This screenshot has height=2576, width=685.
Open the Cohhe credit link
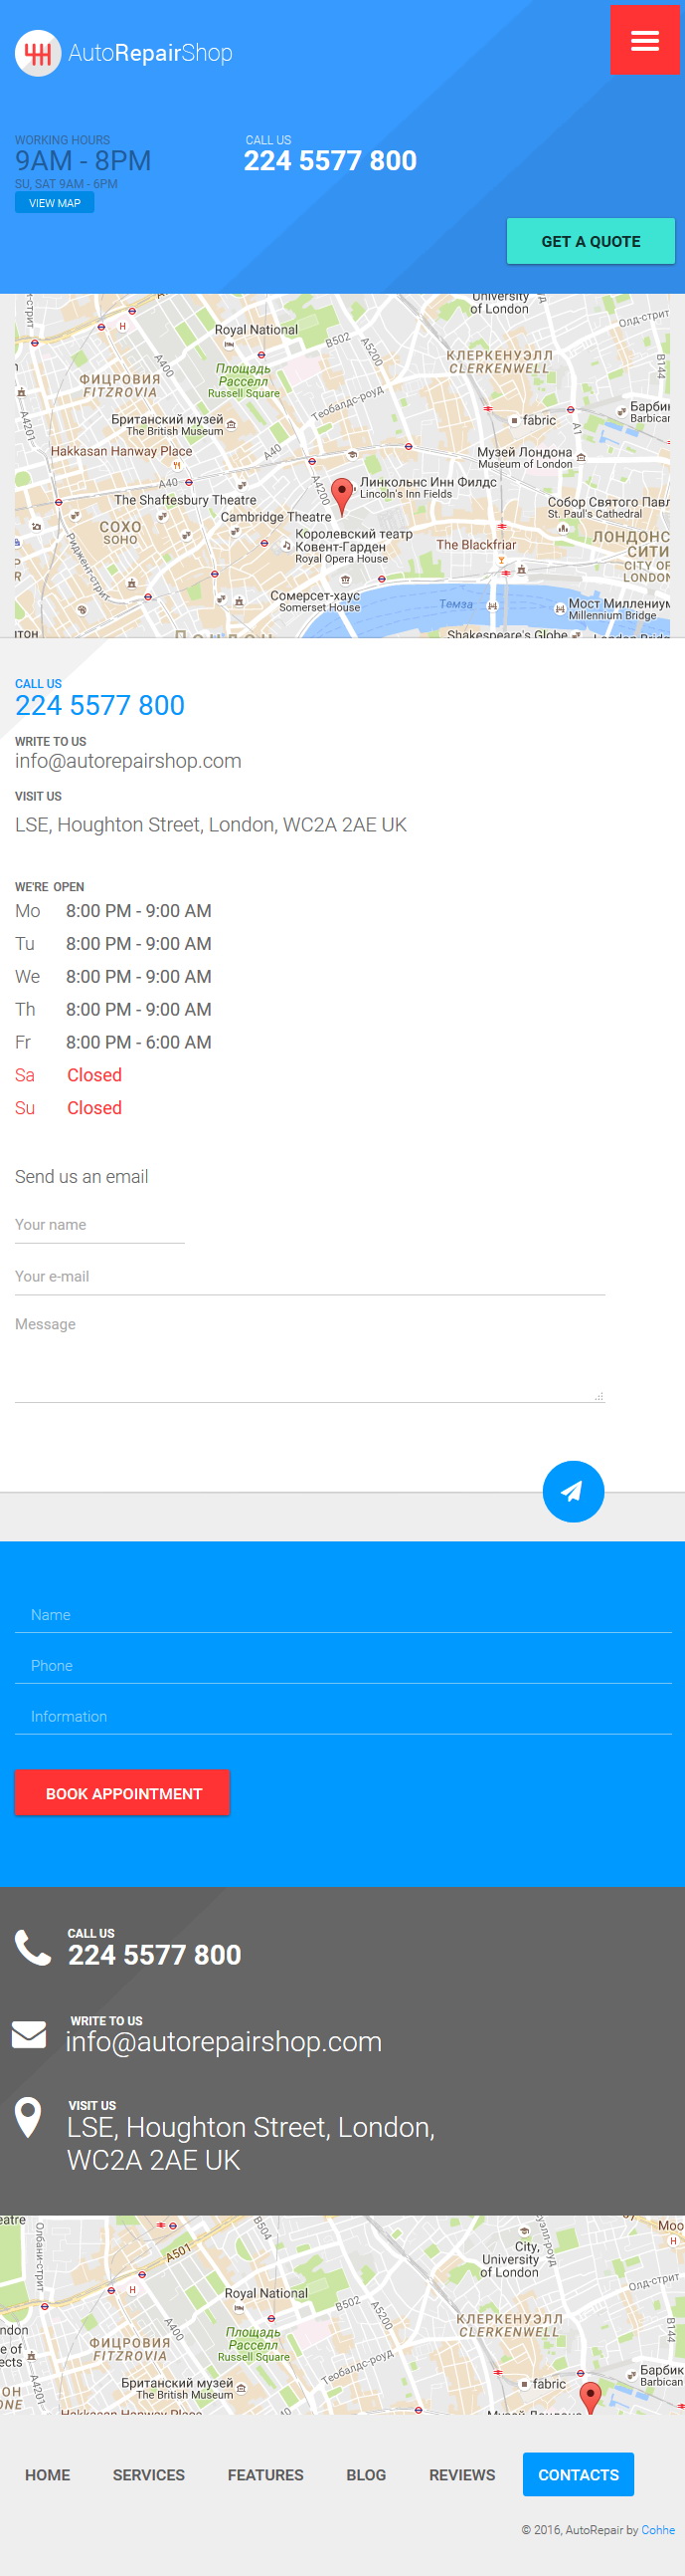pos(658,2530)
